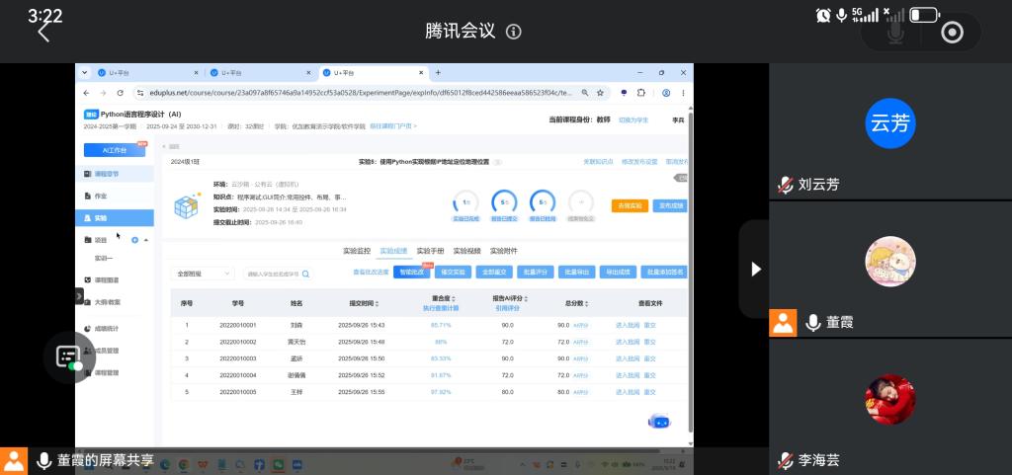Tap the back arrow in the meeting header
This screenshot has height=475, width=1012.
coord(43,31)
